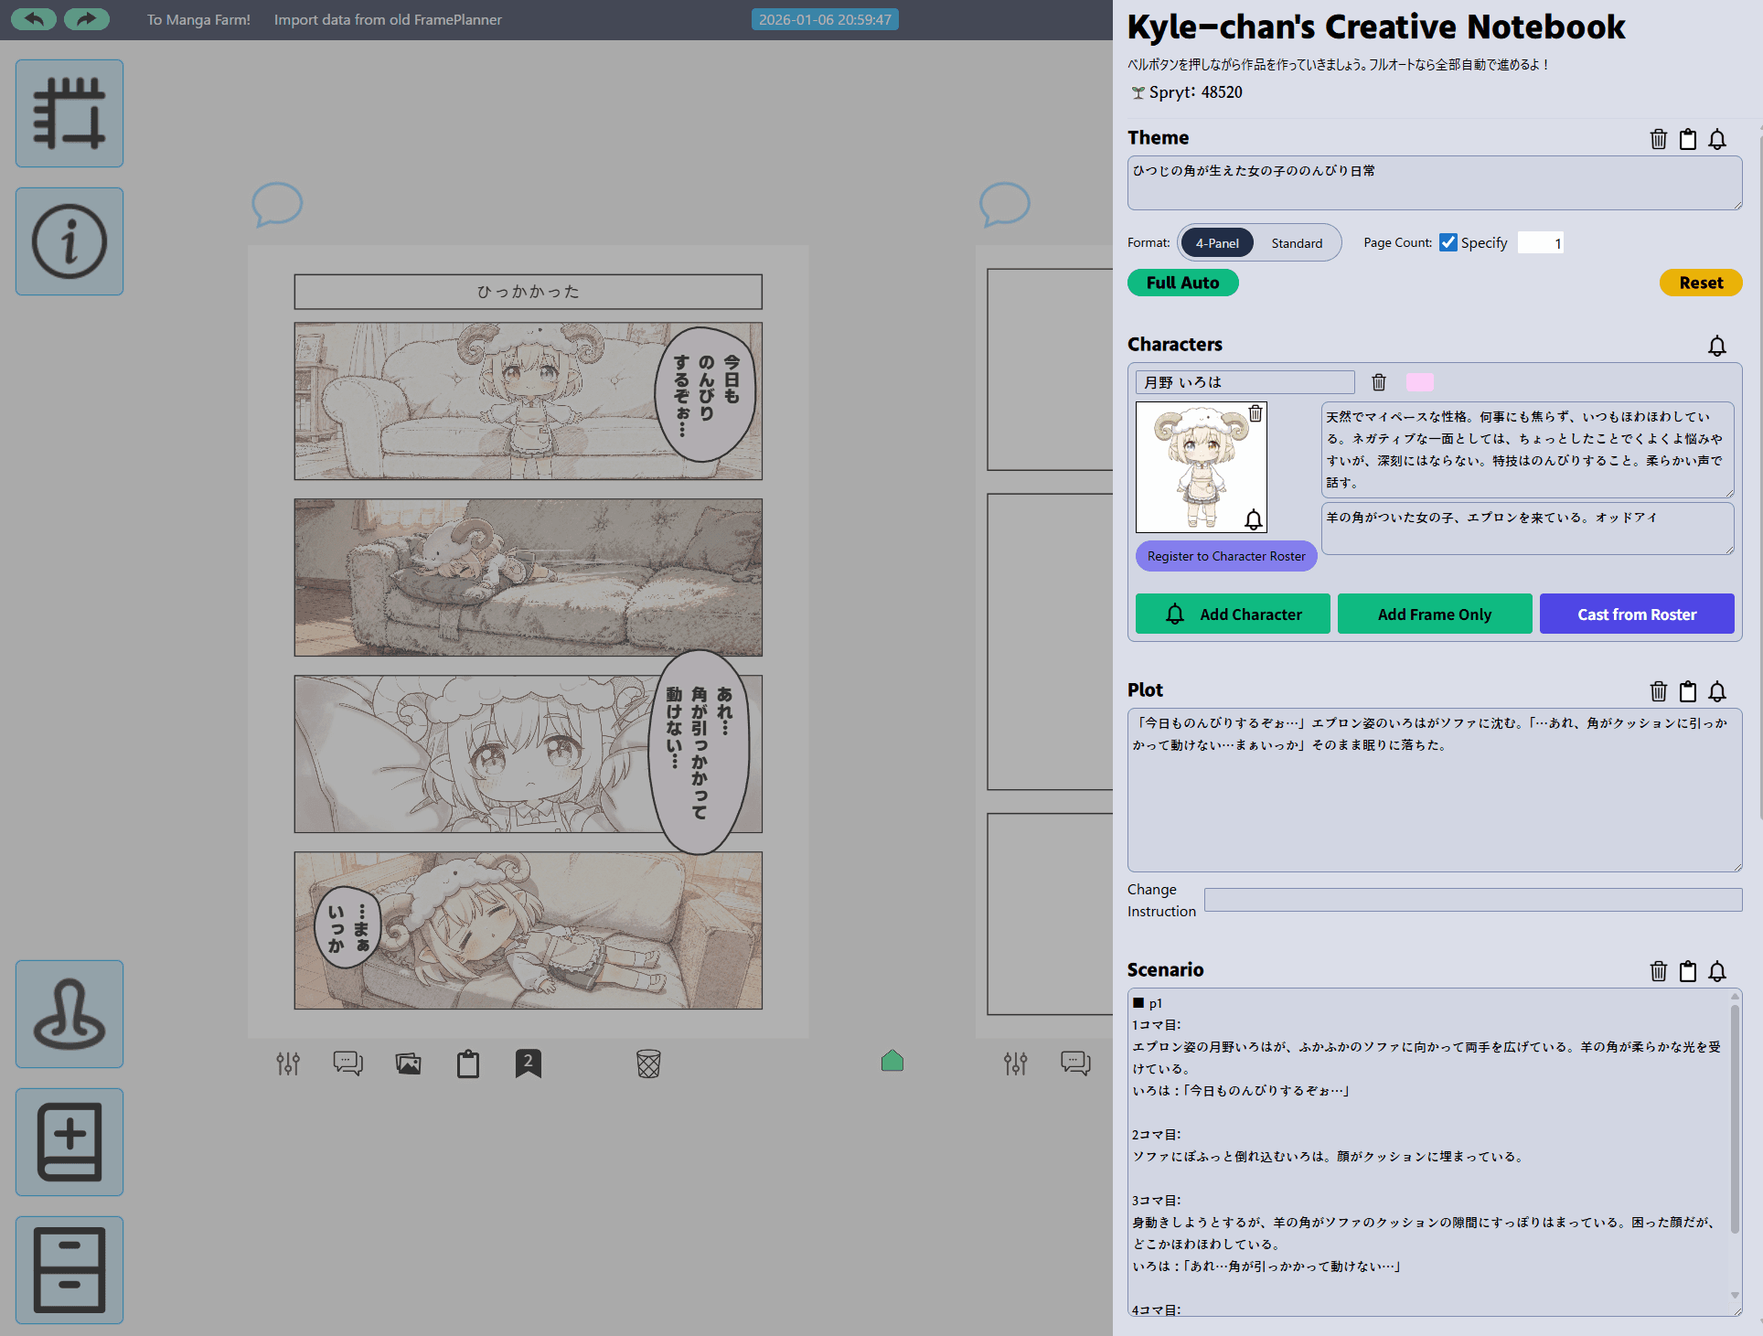The image size is (1763, 1336).
Task: Select the frame layout tool in left sidebar
Action: 69,112
